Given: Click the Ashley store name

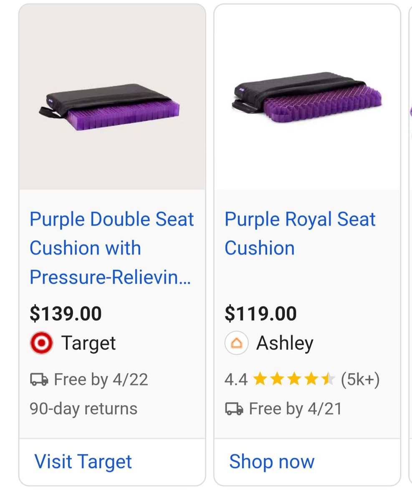Looking at the screenshot, I should click(x=285, y=343).
